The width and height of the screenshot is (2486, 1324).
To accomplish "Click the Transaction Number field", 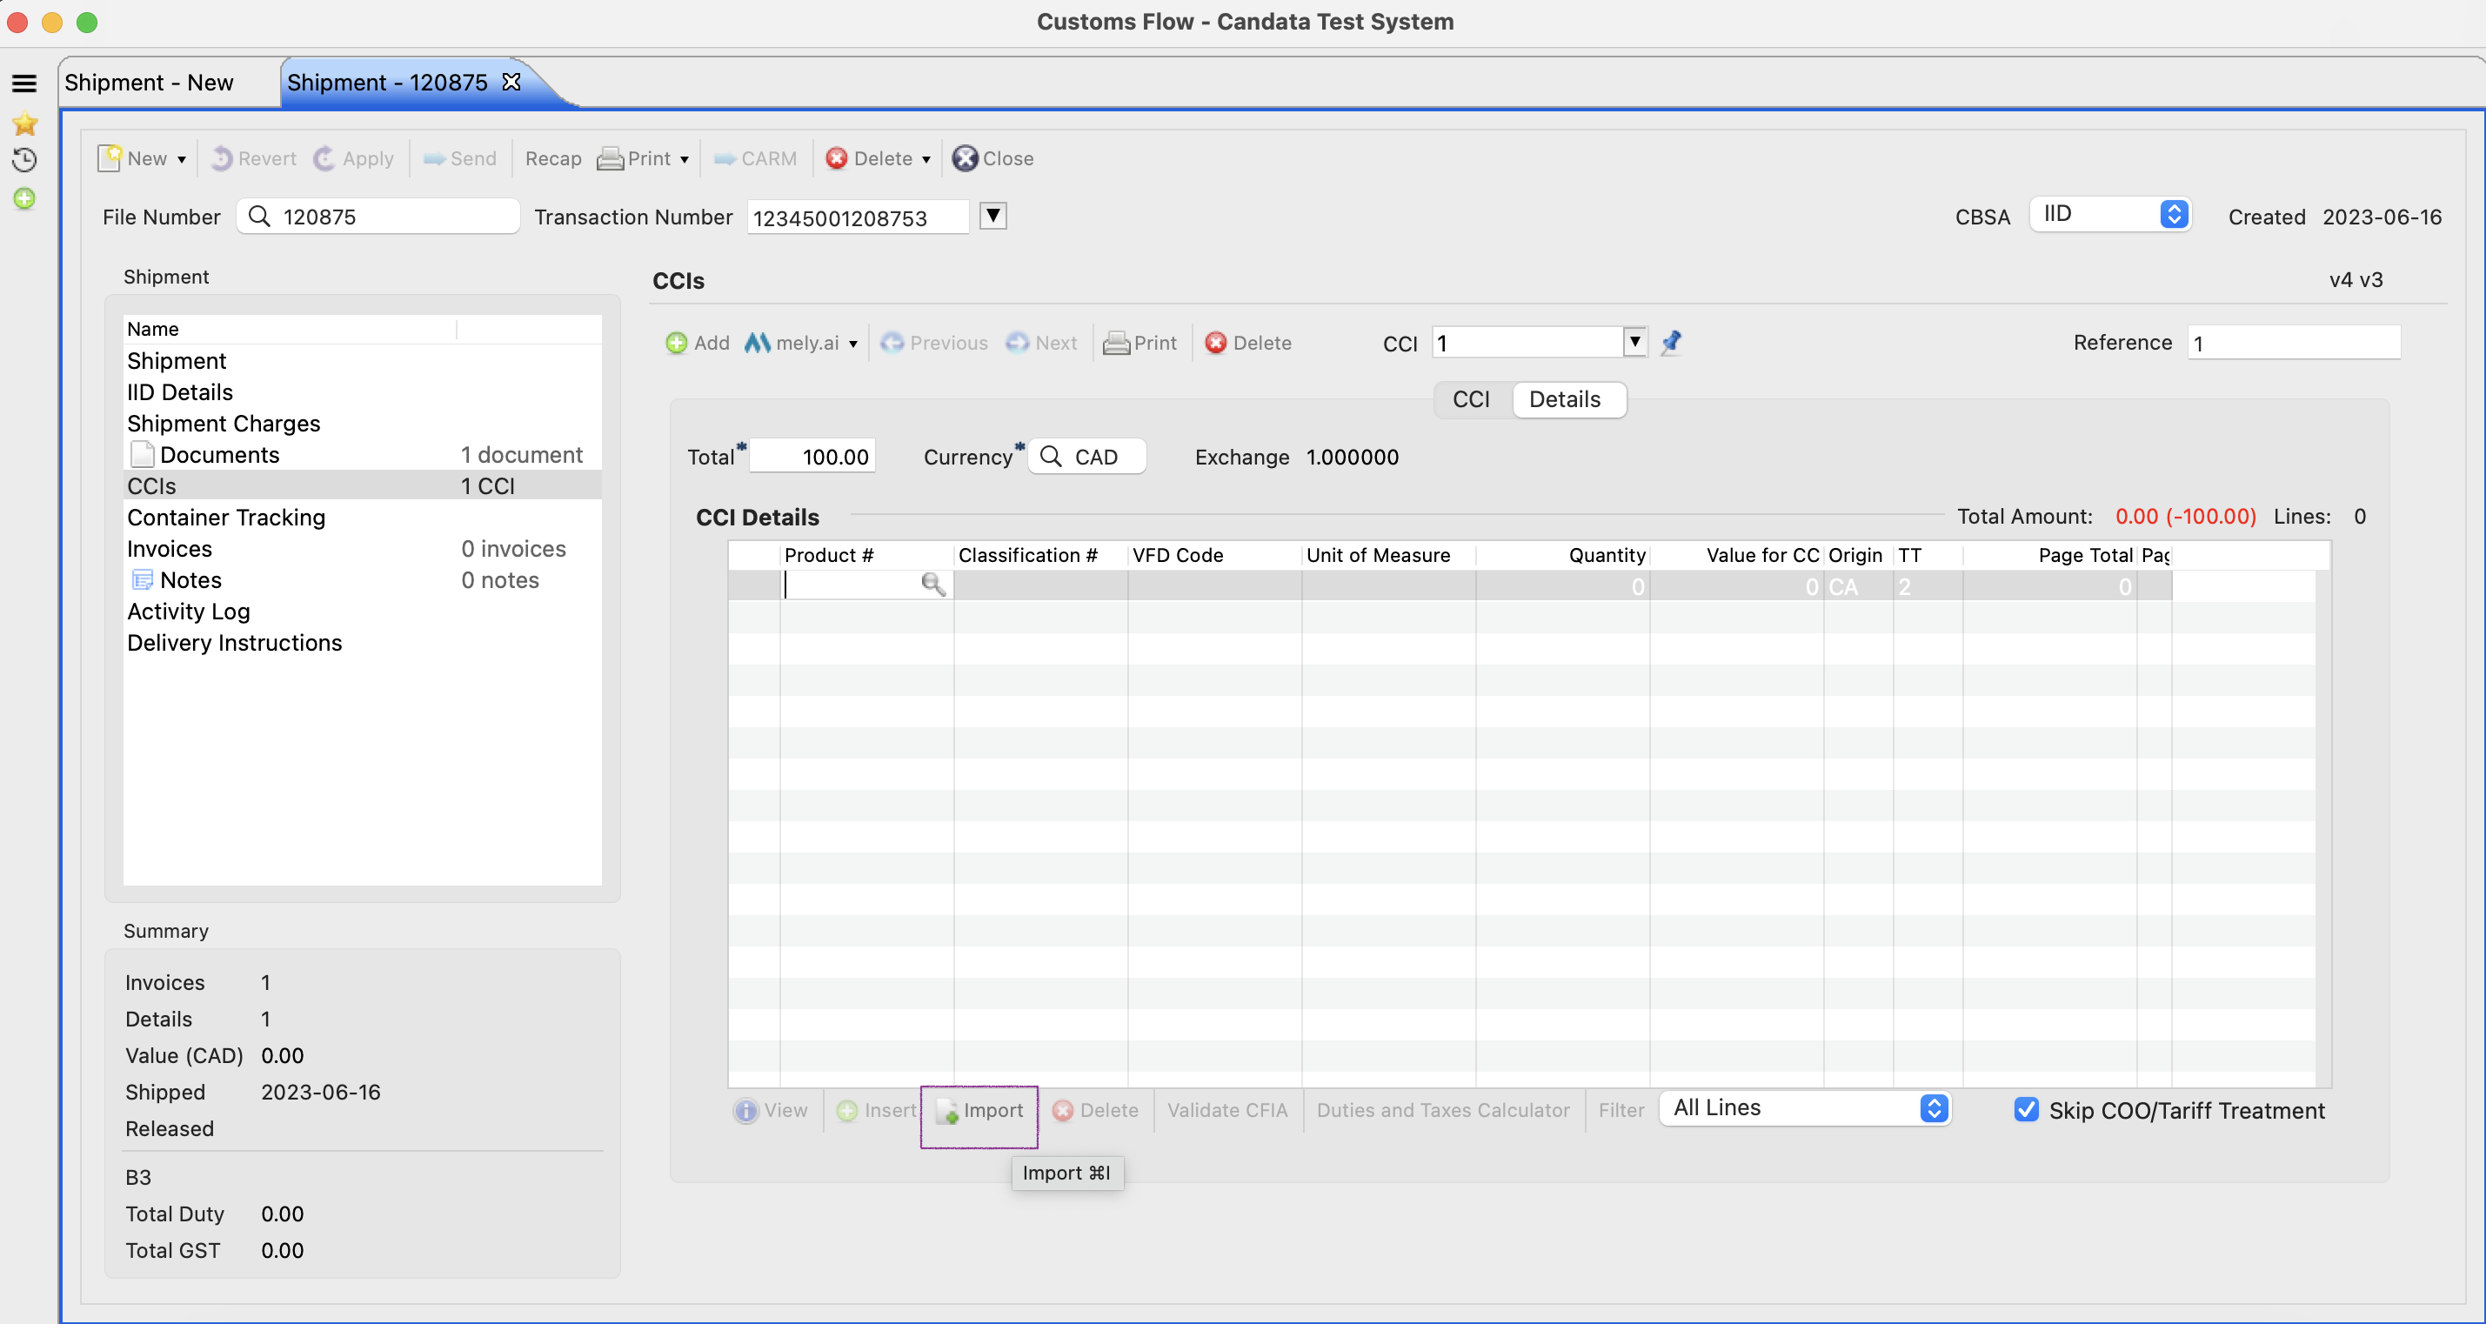I will pos(858,217).
